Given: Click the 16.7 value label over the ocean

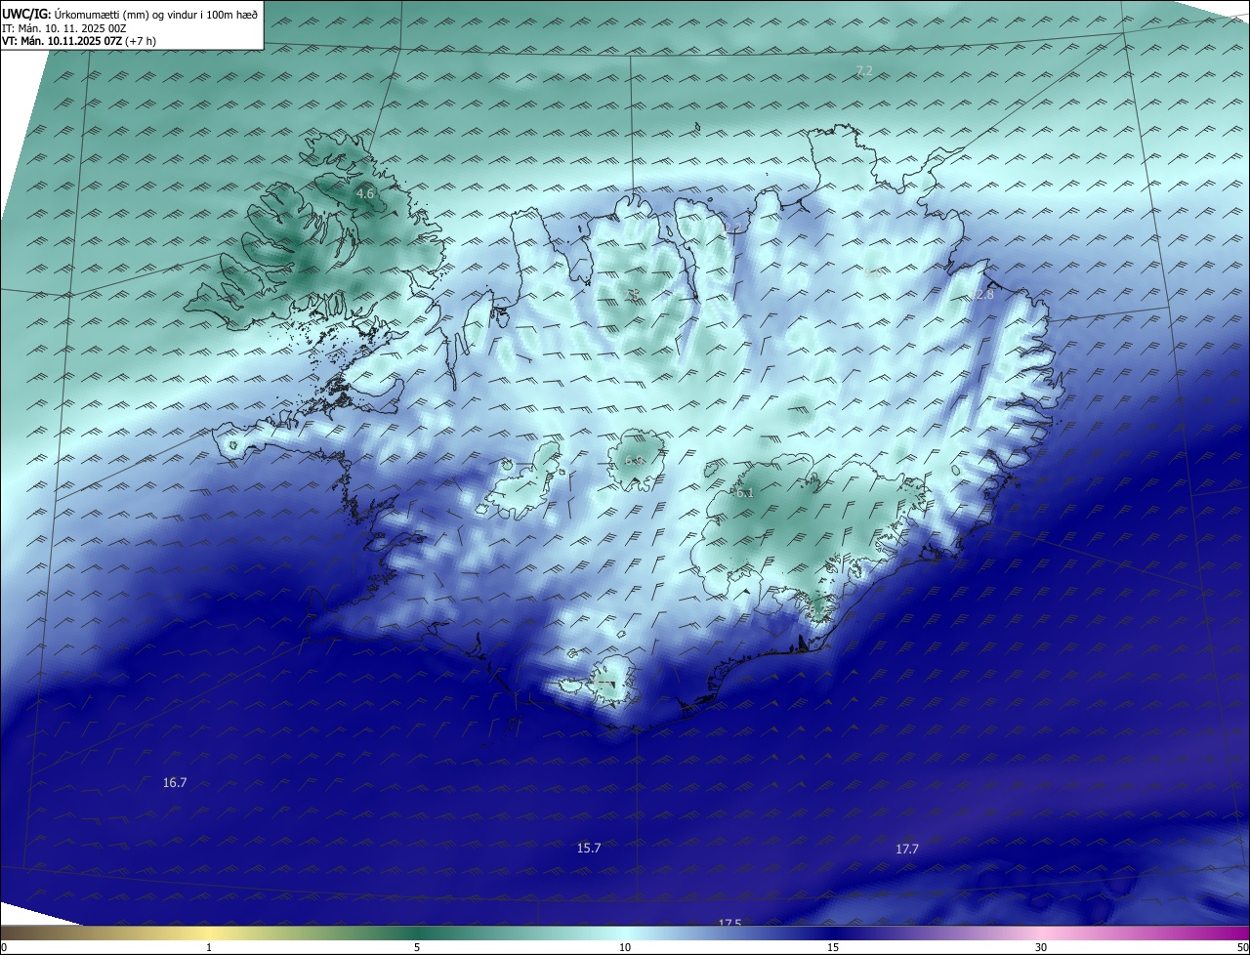Looking at the screenshot, I should 175,782.
